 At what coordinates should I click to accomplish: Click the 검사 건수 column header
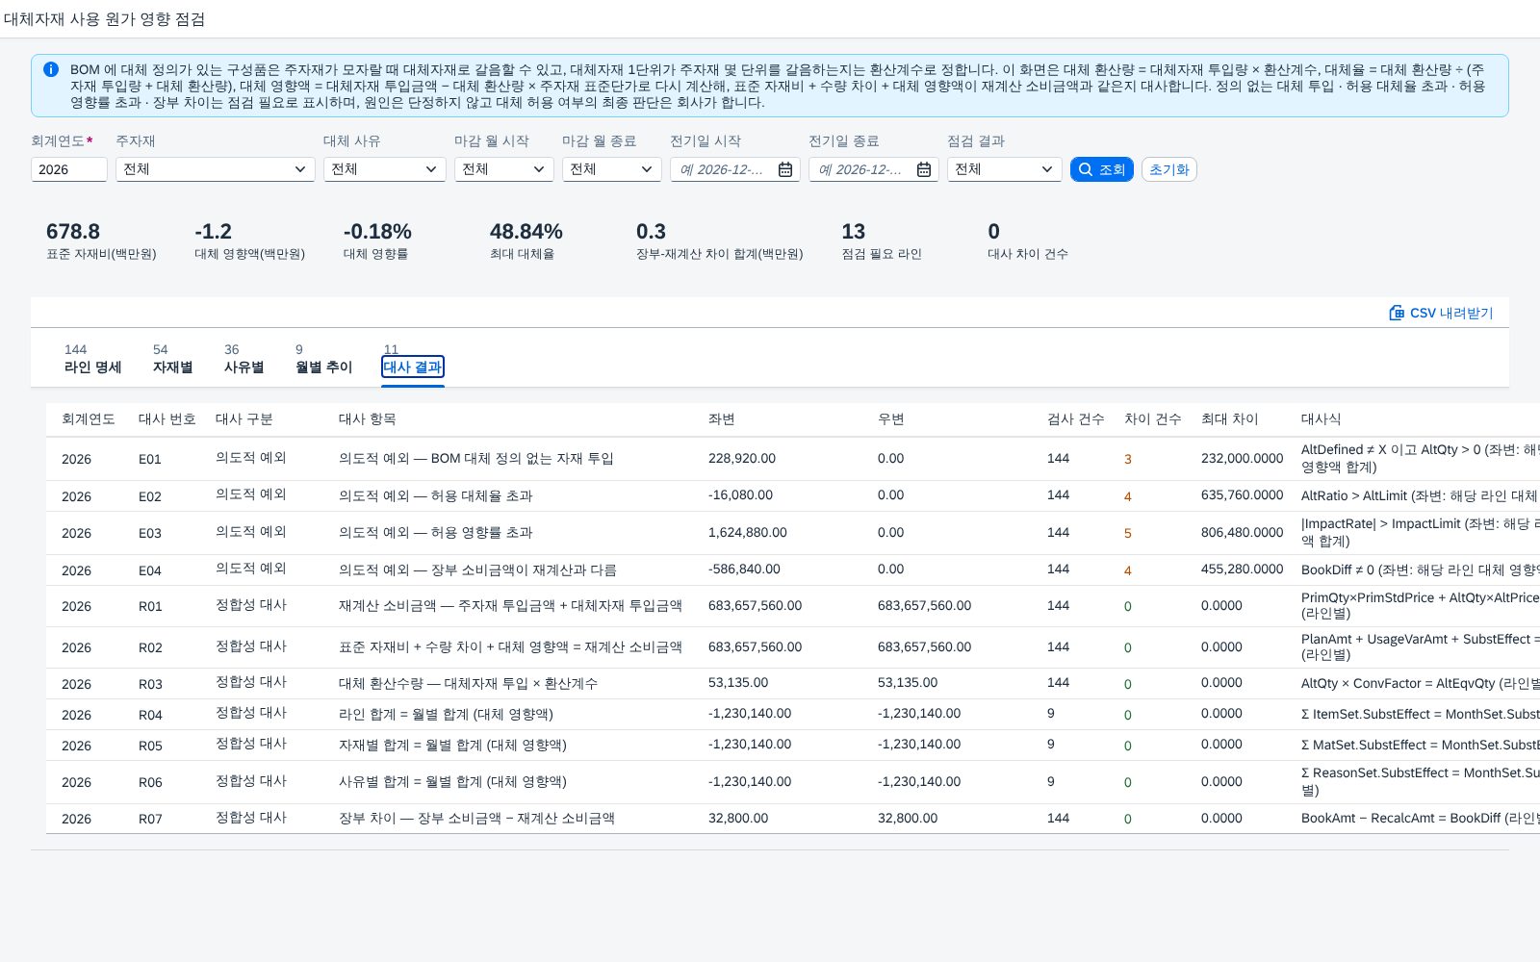coord(1076,419)
